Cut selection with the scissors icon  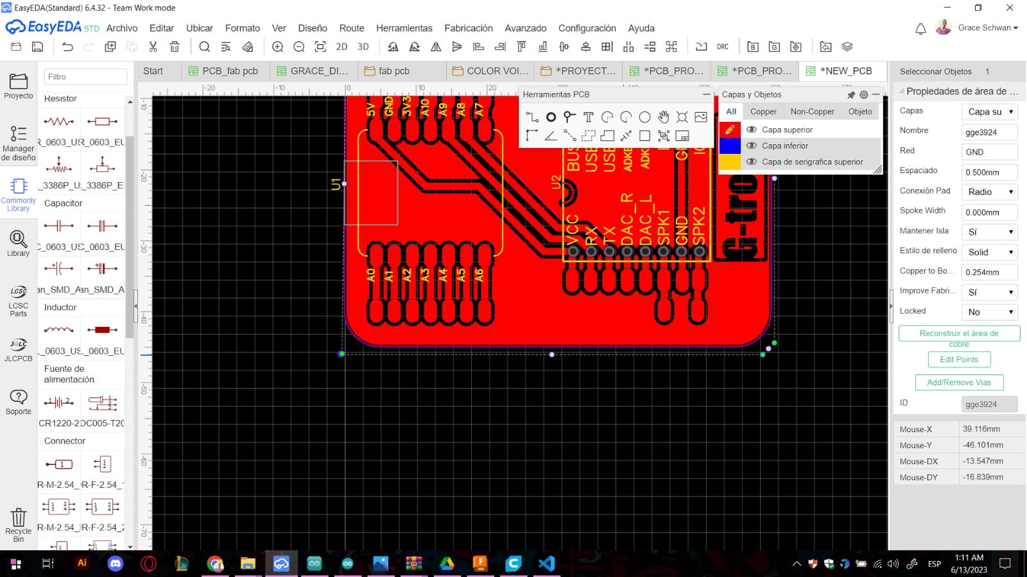(153, 47)
